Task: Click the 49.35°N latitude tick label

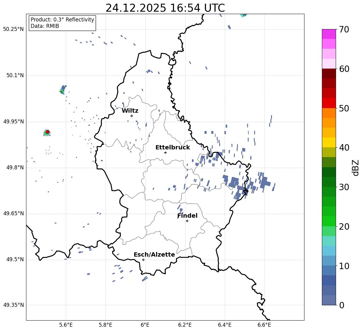Action: tap(13, 305)
